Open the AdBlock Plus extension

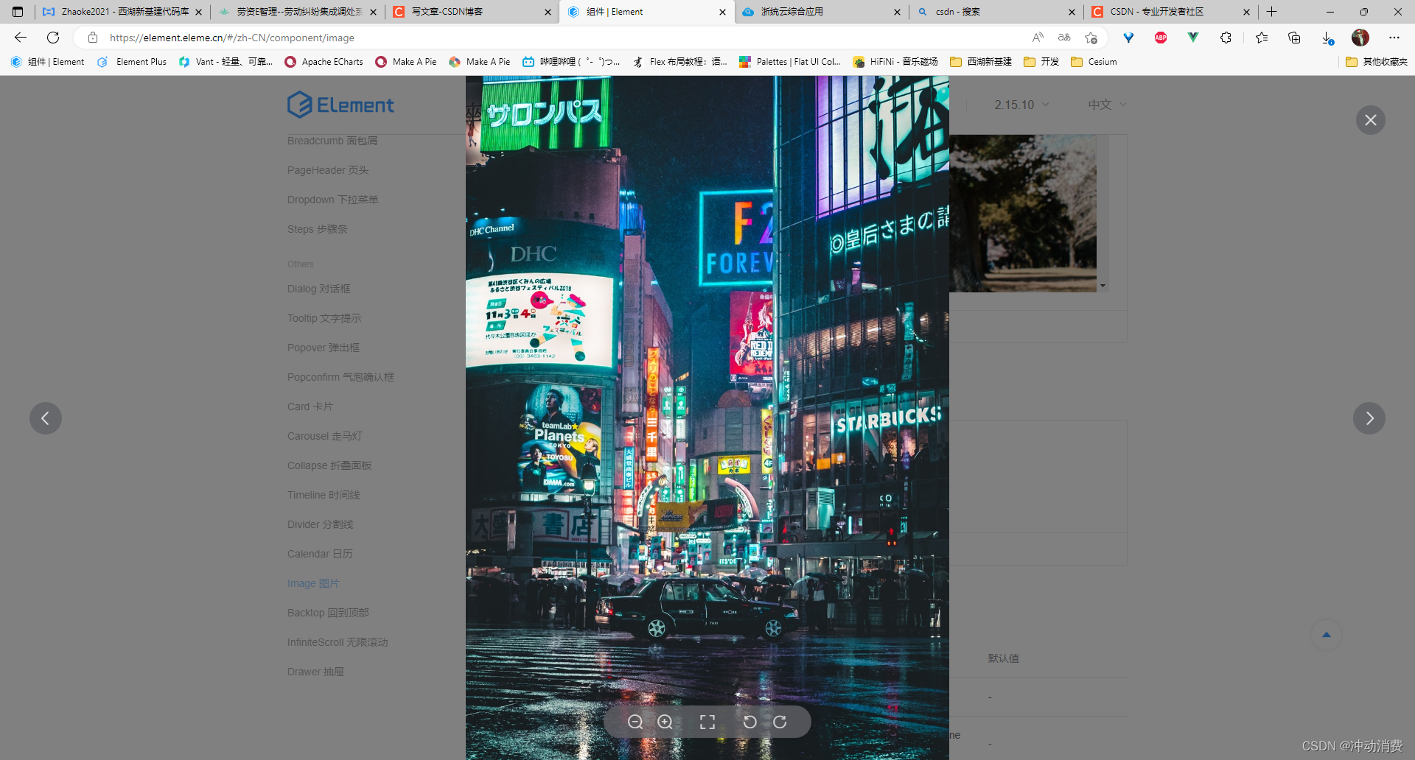click(1161, 38)
